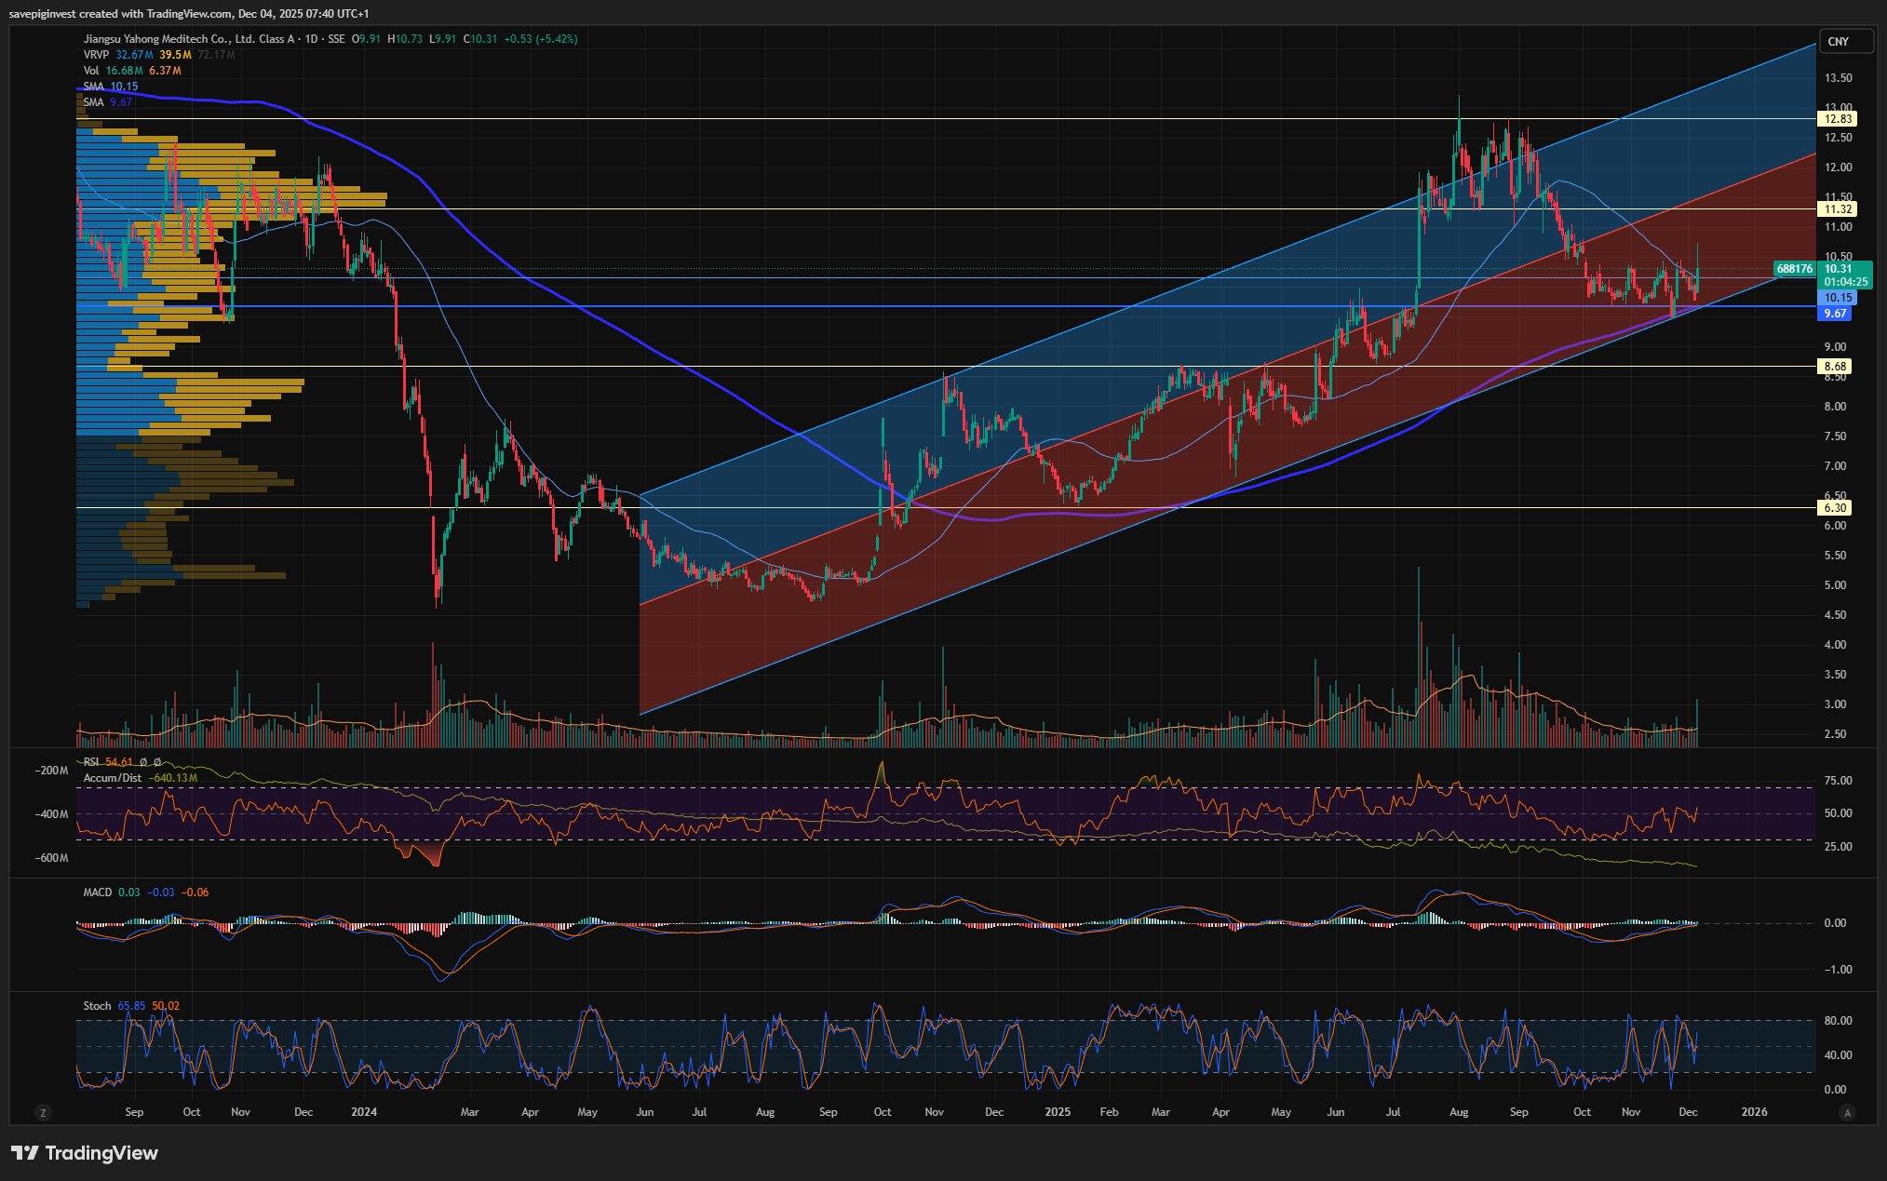The image size is (1887, 1181).
Task: Click the green 10.31 current price label
Action: click(x=1837, y=269)
